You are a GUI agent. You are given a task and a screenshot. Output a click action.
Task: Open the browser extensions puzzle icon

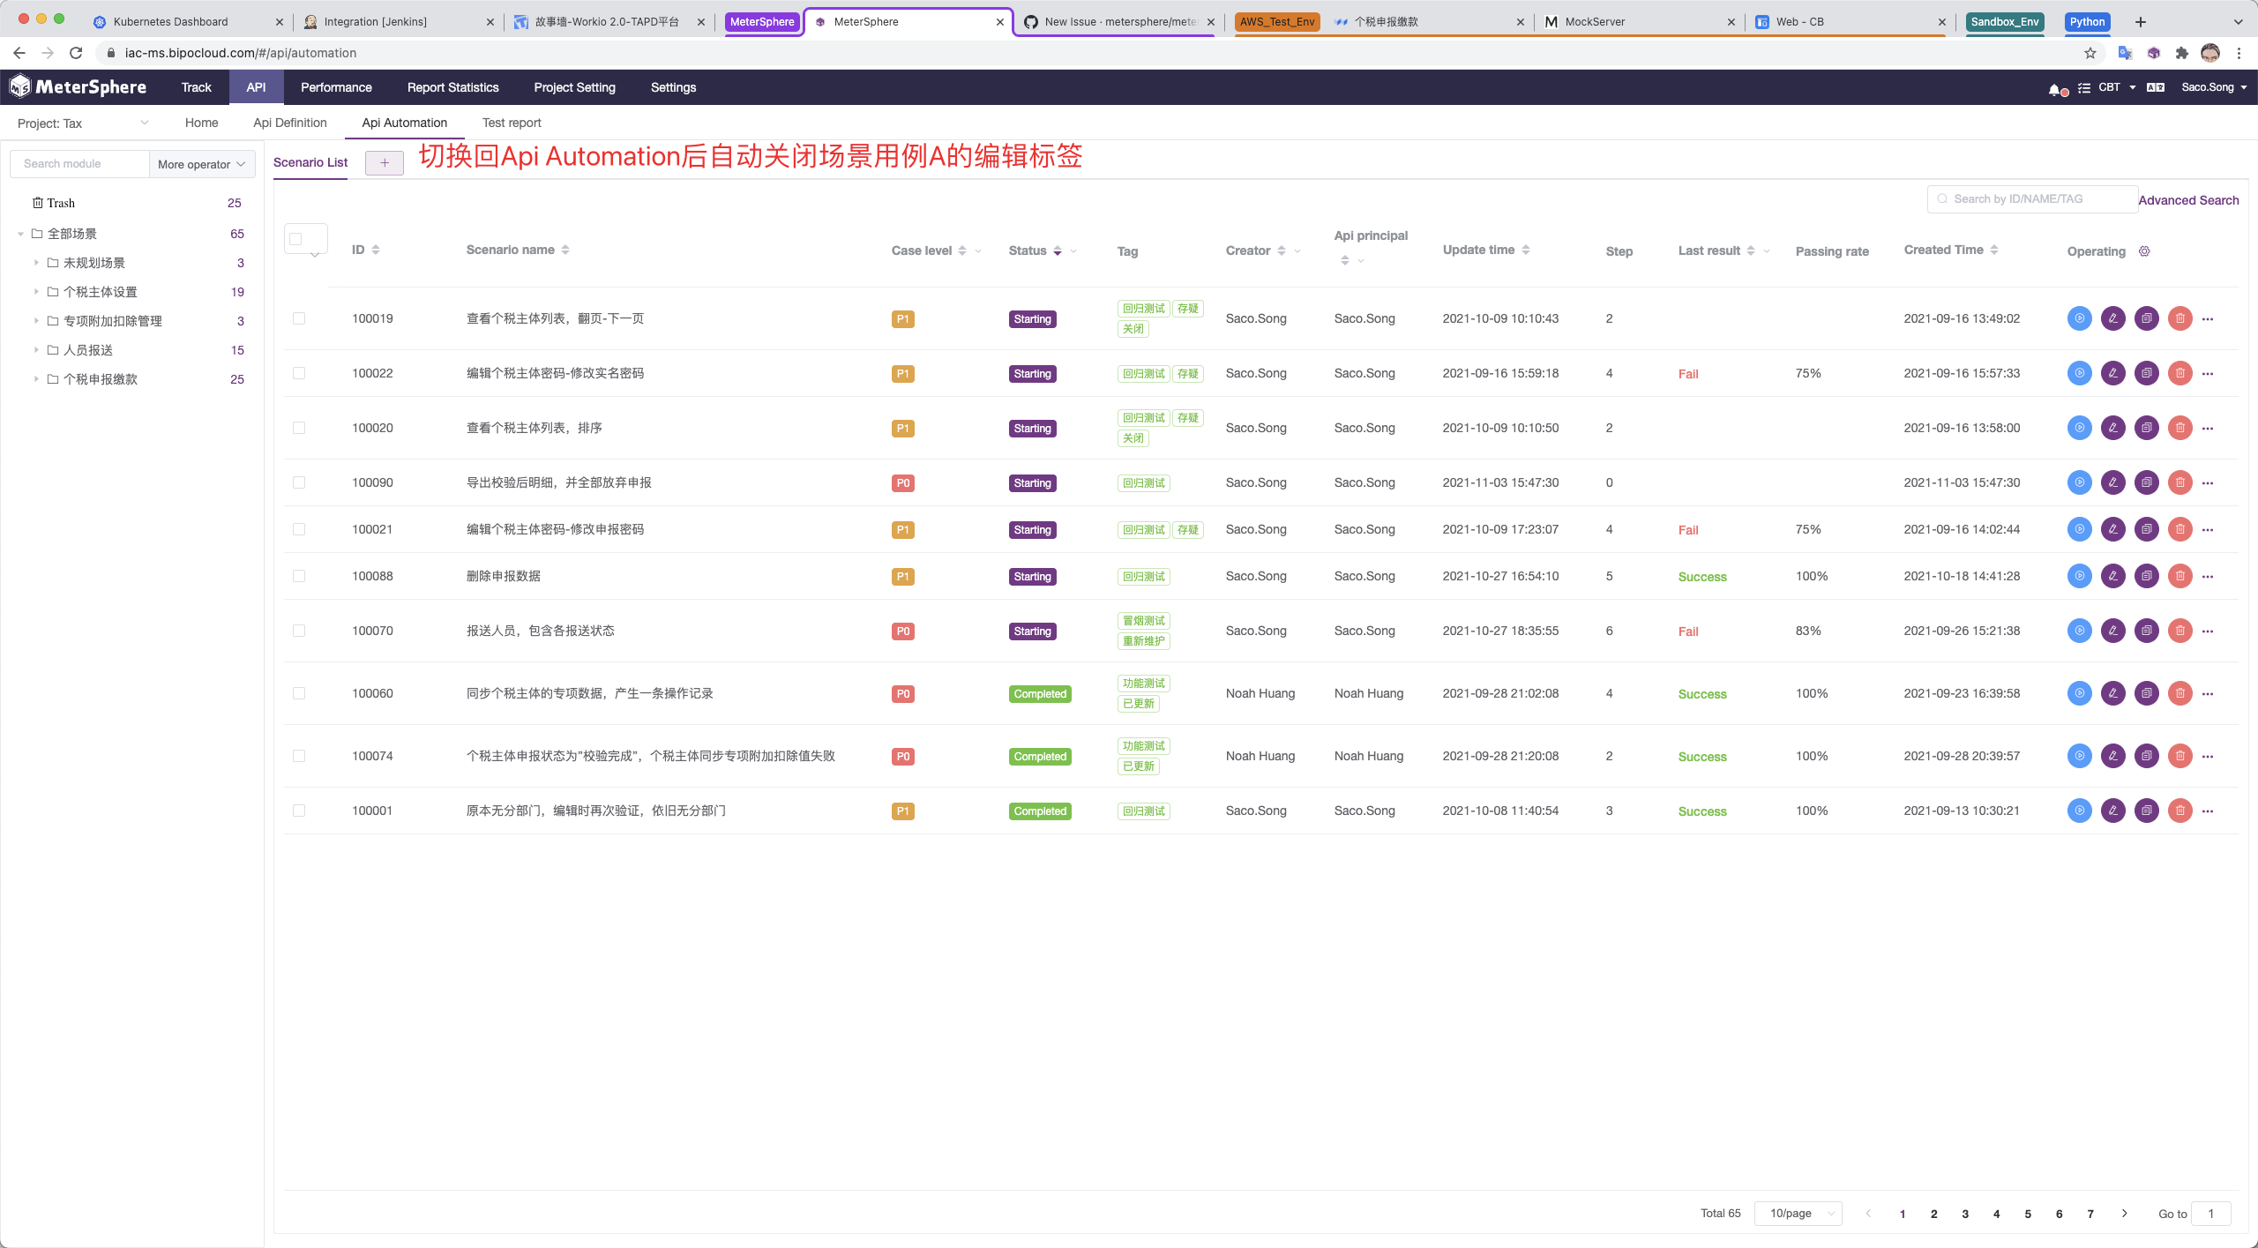(2181, 53)
